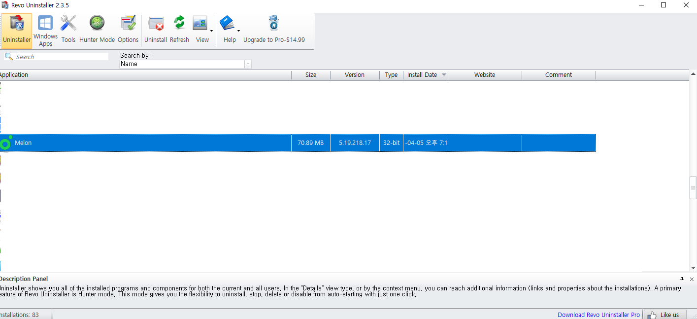Viewport: 697px width, 319px height.
Task: Close the Description Panel
Action: [x=692, y=279]
